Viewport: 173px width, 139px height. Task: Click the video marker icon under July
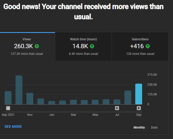coord(117,108)
